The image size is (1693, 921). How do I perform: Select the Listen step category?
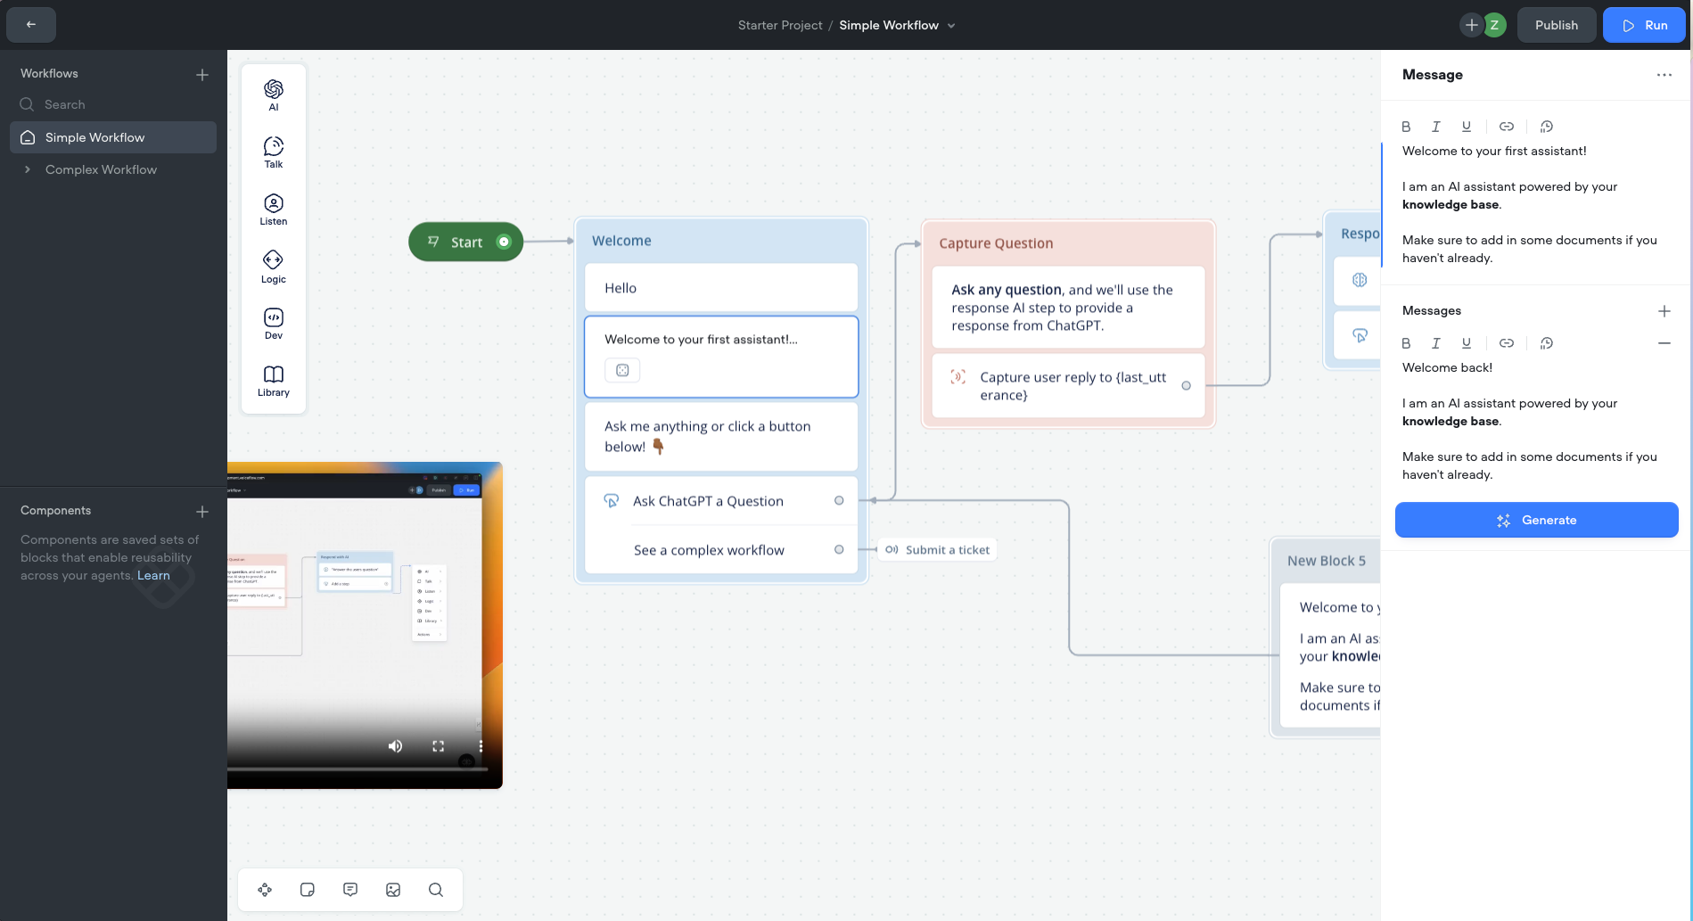coord(273,208)
